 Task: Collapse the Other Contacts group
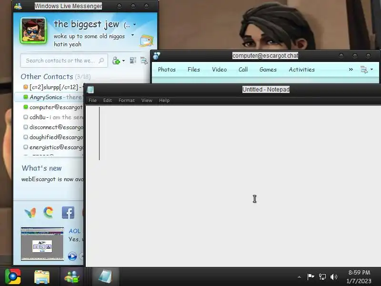[x=47, y=77]
